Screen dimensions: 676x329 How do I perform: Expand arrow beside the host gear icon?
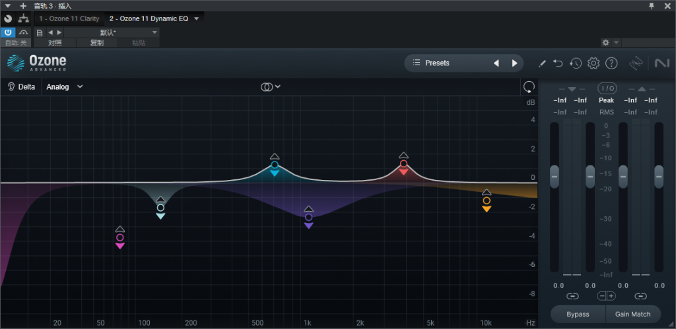pos(616,43)
